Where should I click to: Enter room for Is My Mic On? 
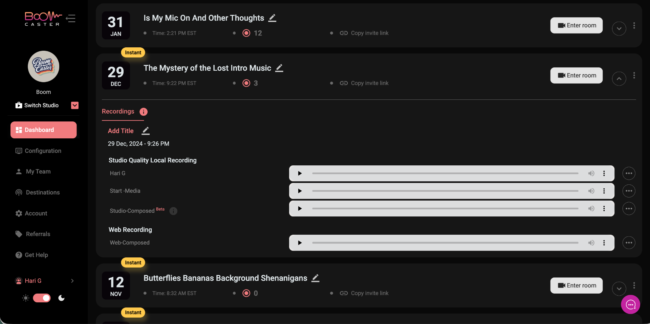point(576,25)
